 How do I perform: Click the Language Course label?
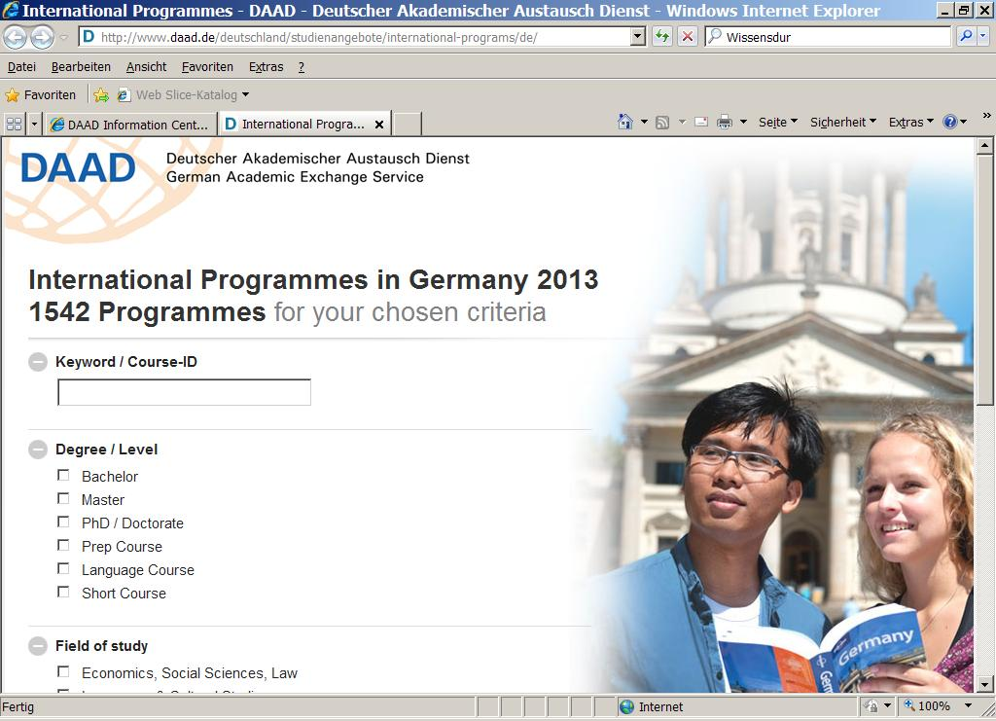click(x=138, y=570)
